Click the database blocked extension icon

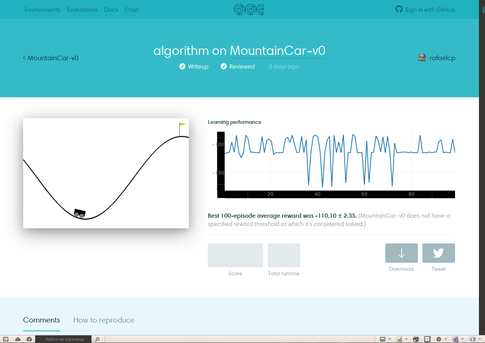pyautogui.click(x=455, y=339)
